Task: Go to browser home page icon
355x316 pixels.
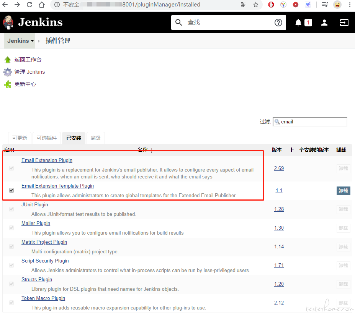Action: (42, 5)
